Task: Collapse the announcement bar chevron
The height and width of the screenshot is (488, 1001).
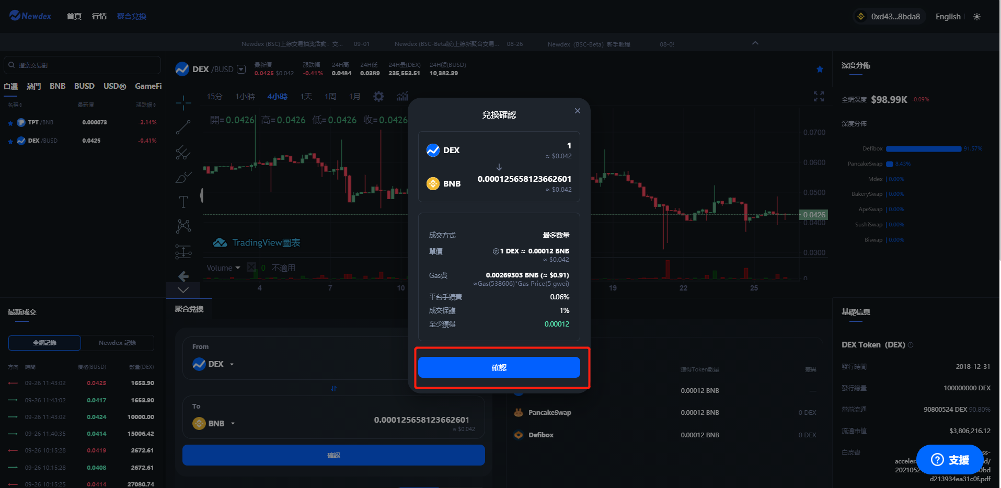Action: pyautogui.click(x=755, y=43)
